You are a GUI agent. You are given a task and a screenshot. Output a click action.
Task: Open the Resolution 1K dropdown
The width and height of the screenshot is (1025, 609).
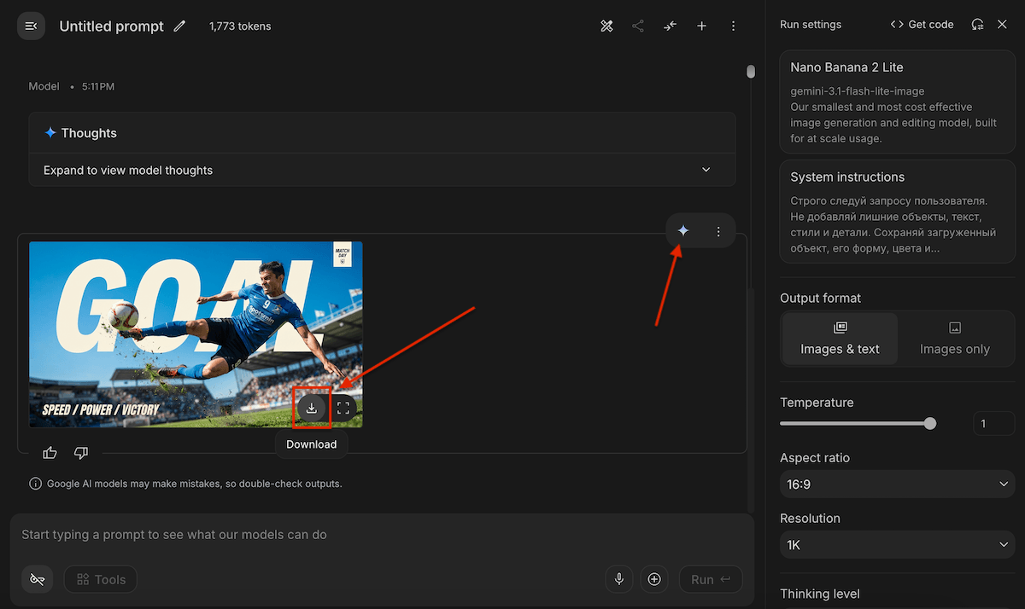[897, 545]
